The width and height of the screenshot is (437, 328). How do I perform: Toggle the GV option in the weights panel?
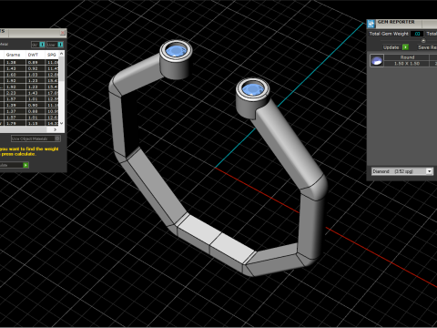pos(38,45)
